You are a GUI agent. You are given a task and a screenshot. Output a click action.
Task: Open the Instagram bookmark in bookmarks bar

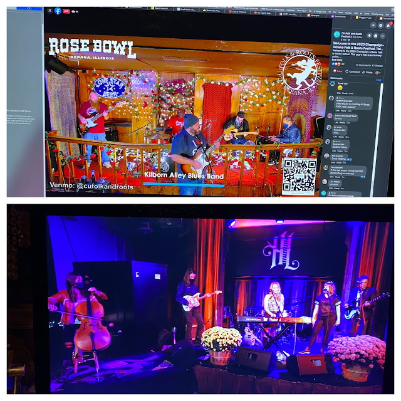coord(291,11)
